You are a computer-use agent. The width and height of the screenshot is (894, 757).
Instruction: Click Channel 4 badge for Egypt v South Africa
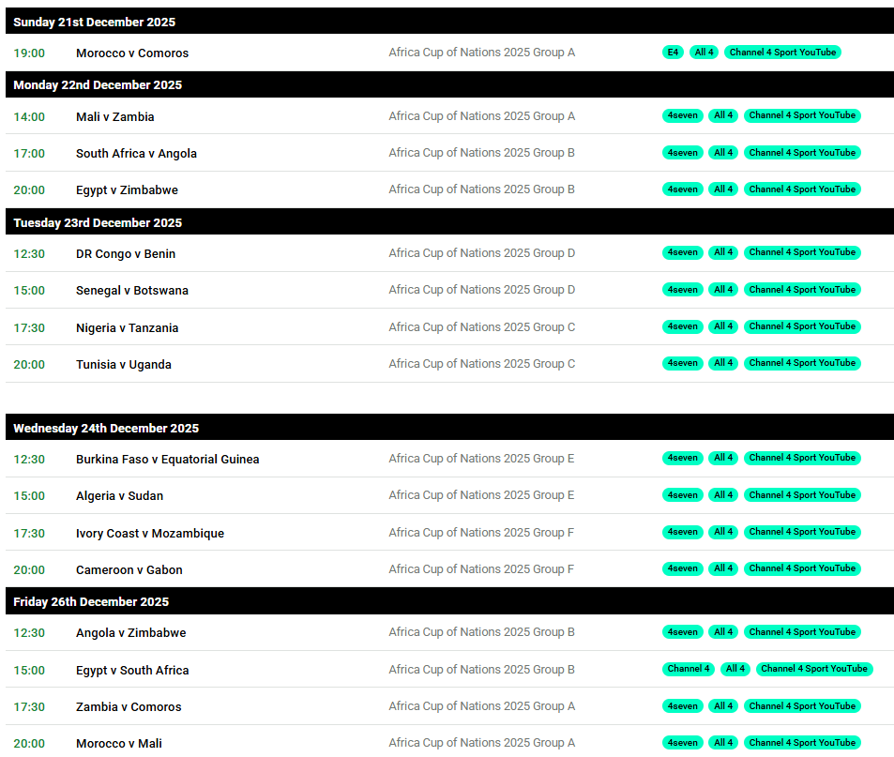689,669
